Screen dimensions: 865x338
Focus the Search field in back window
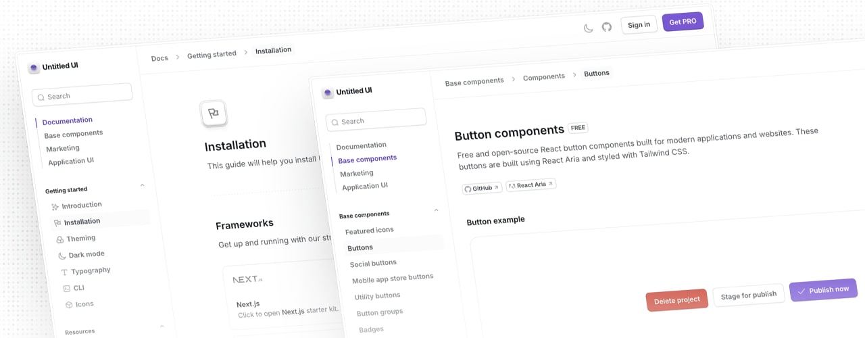tap(82, 95)
